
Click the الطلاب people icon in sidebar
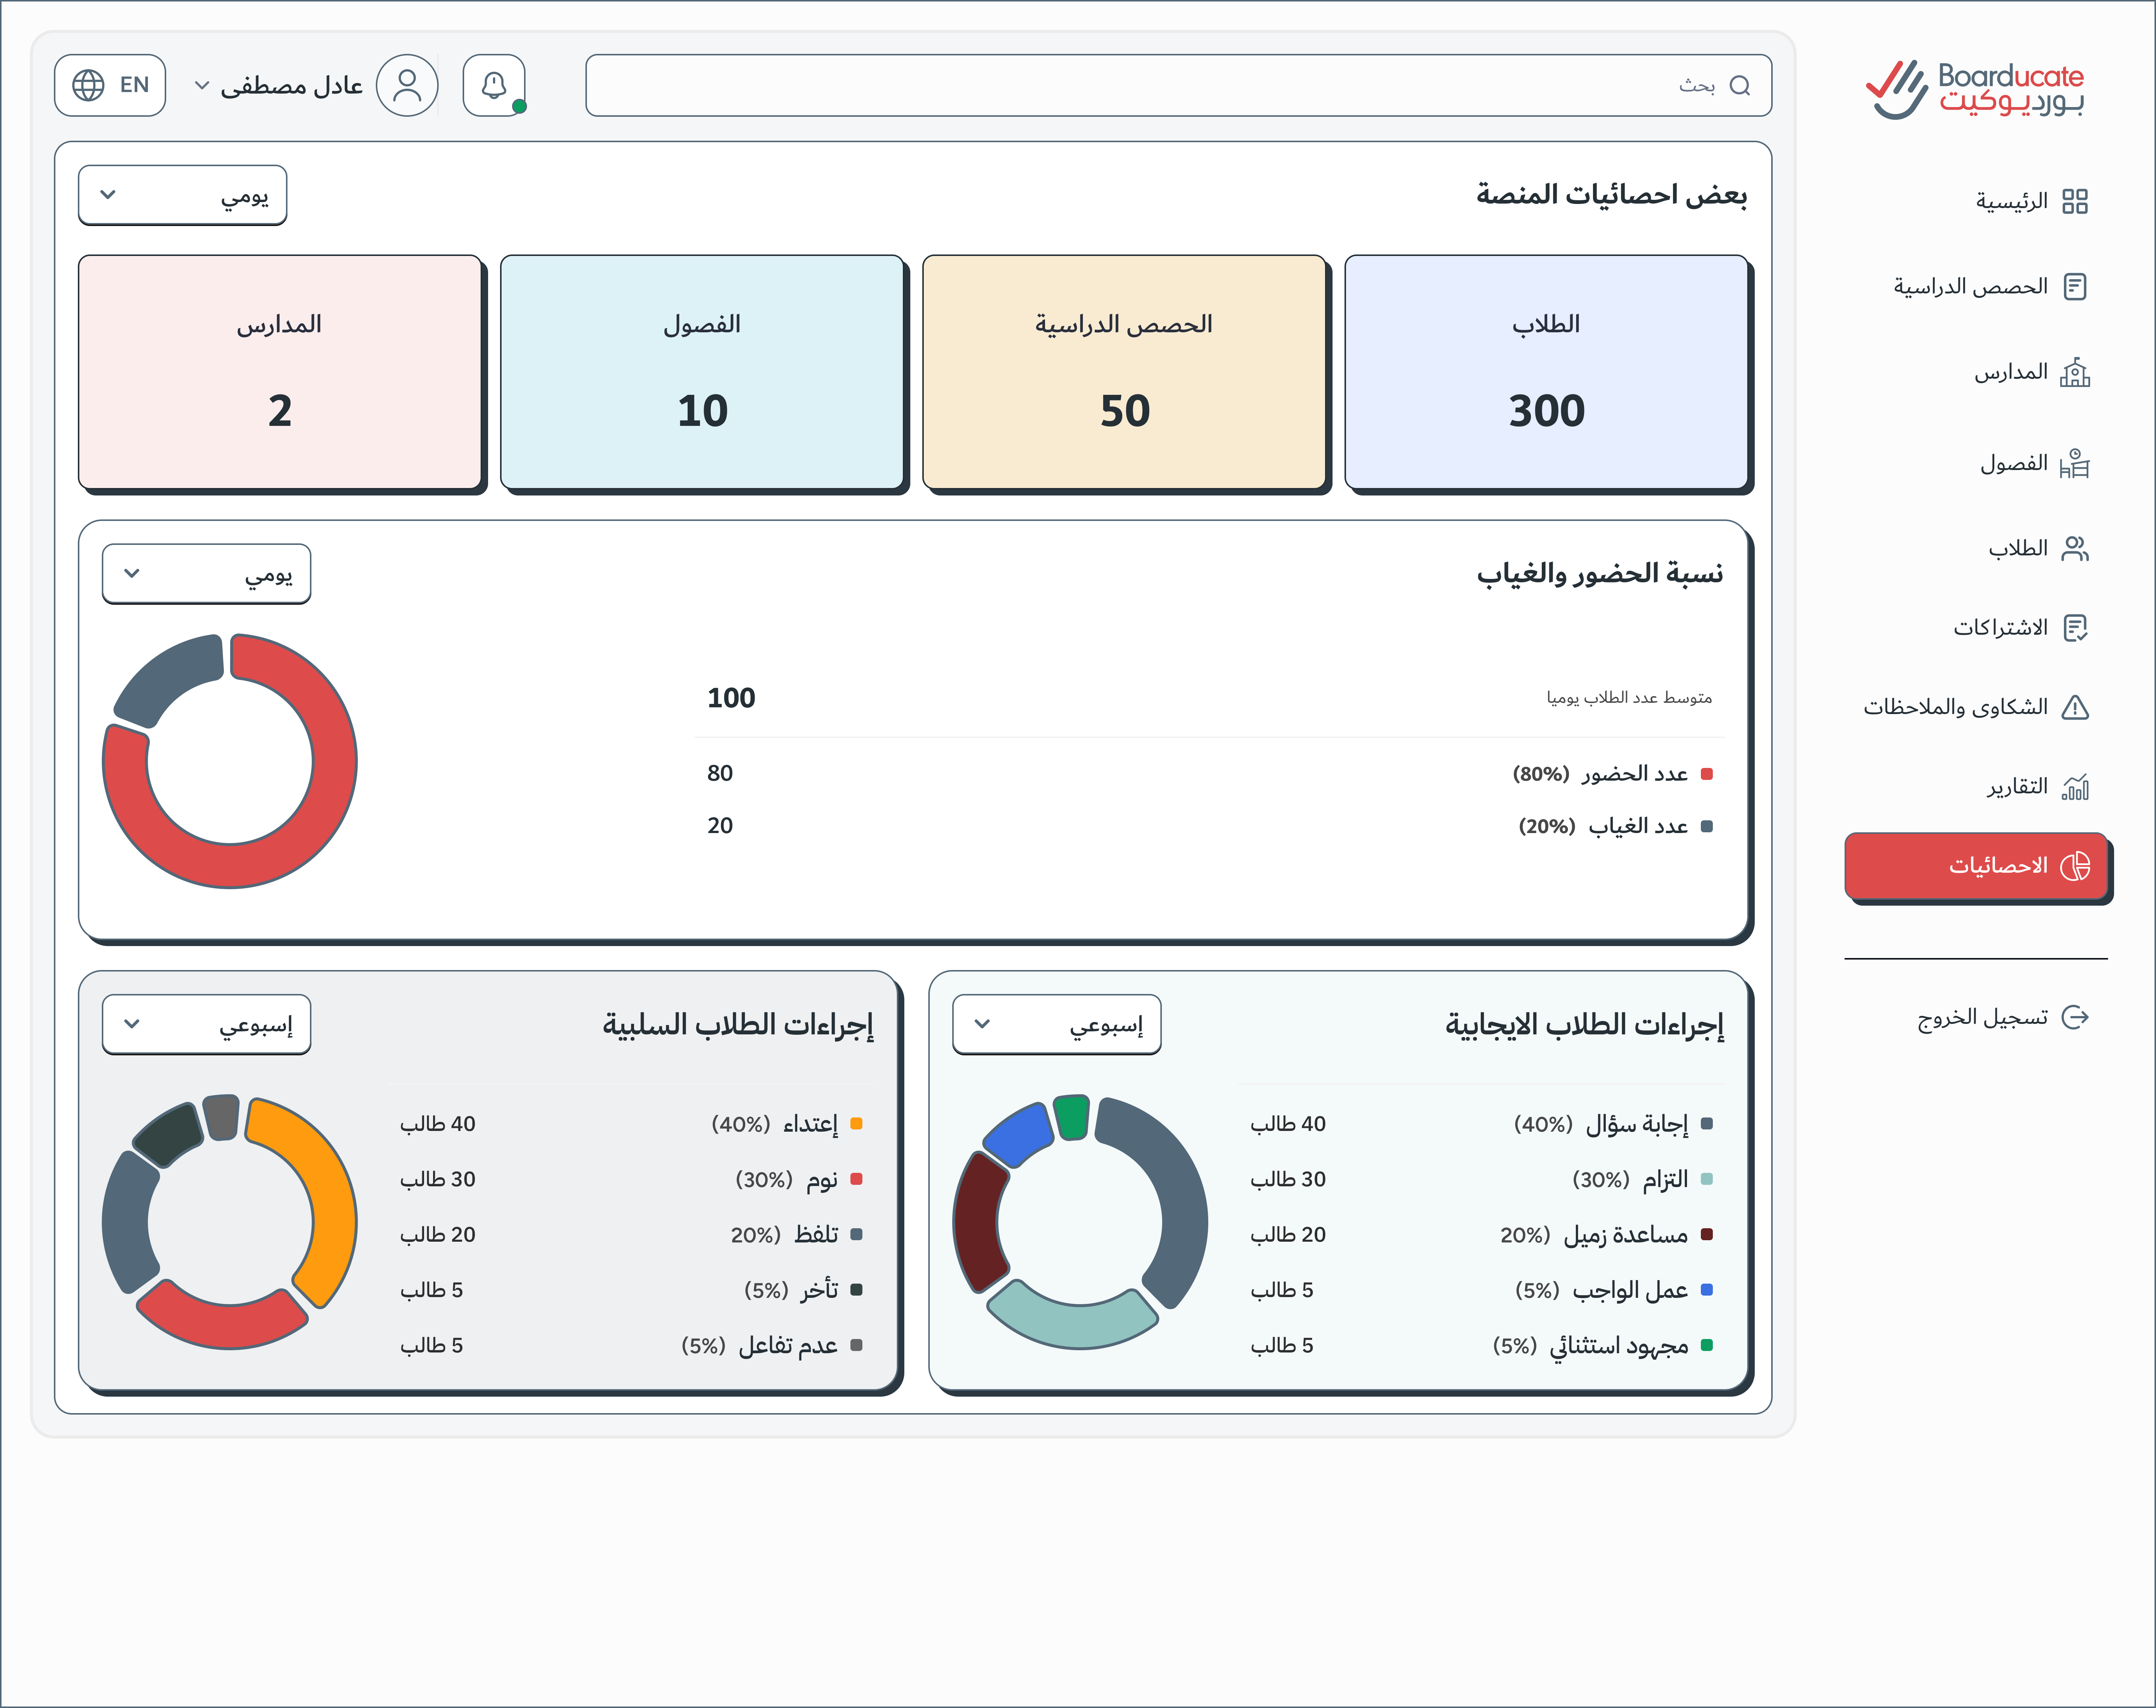[2075, 548]
